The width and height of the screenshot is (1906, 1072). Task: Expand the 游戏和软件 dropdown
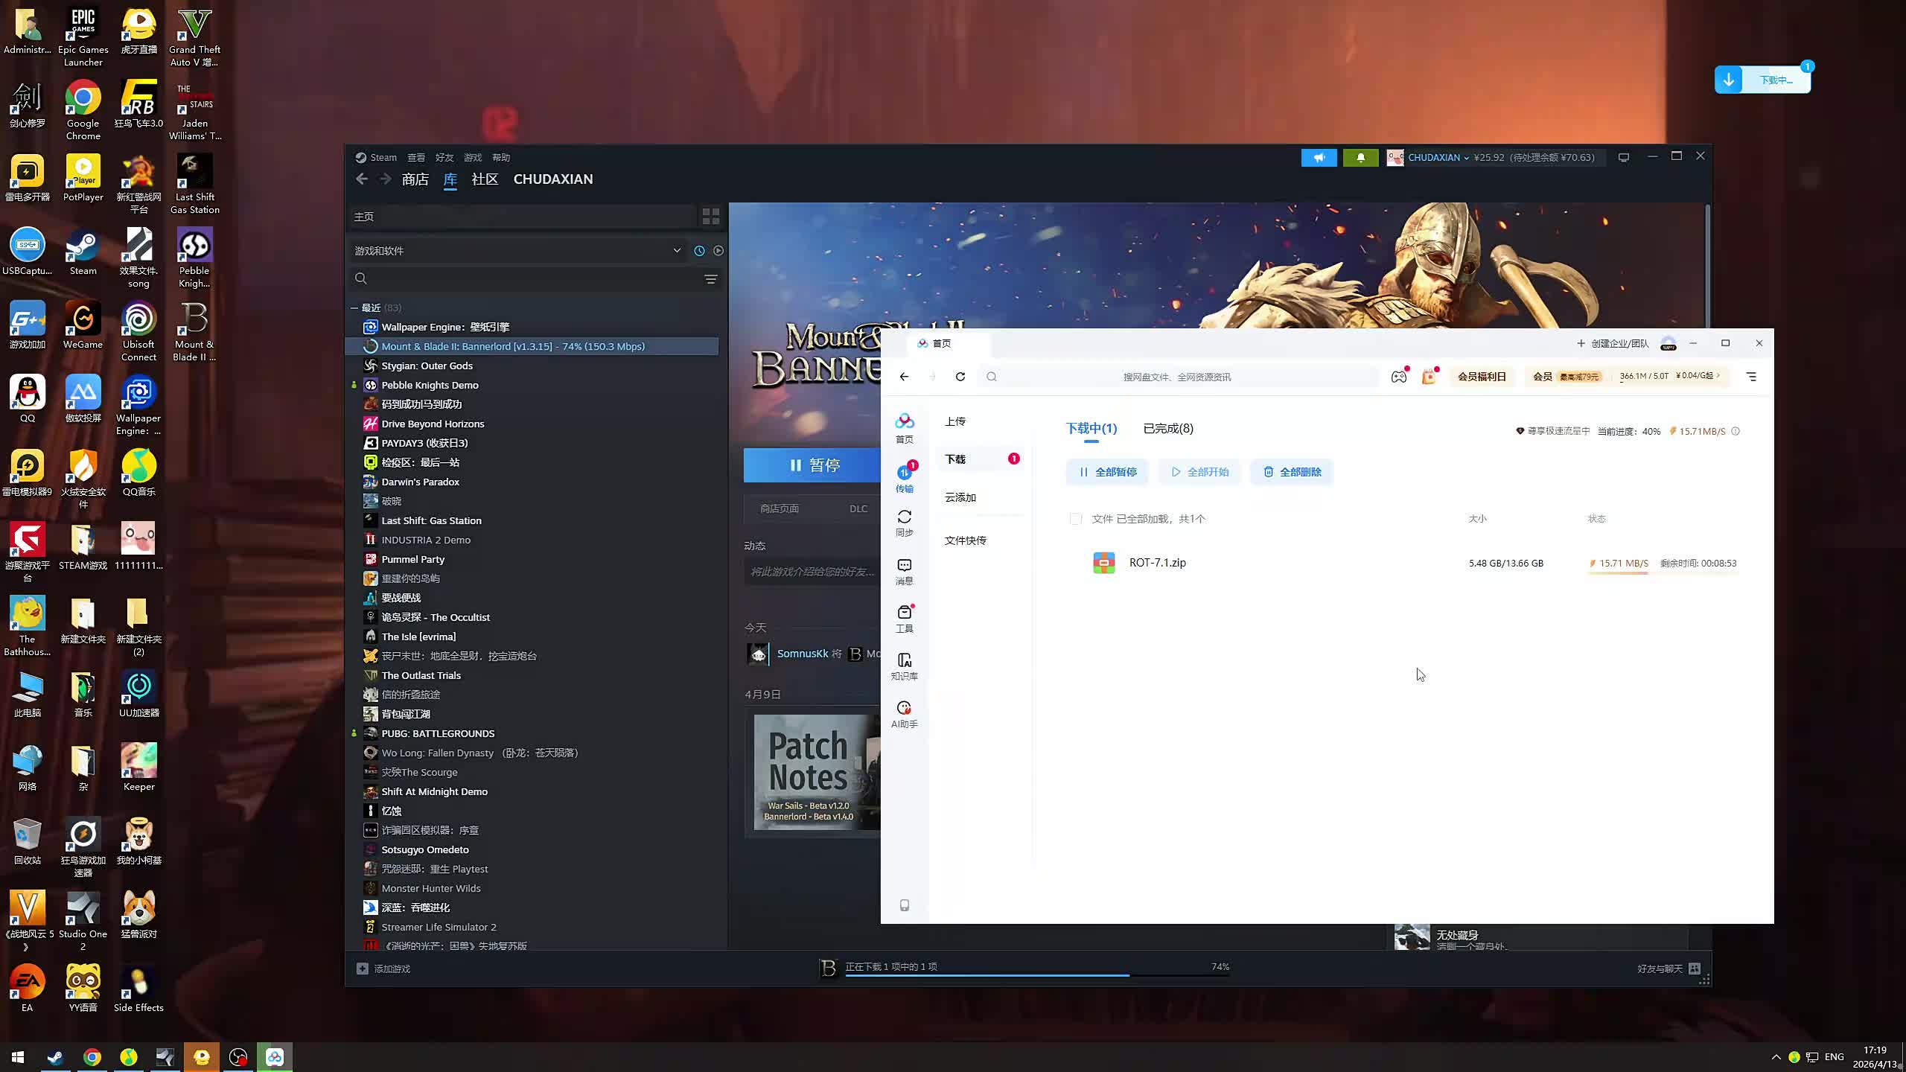click(x=677, y=251)
